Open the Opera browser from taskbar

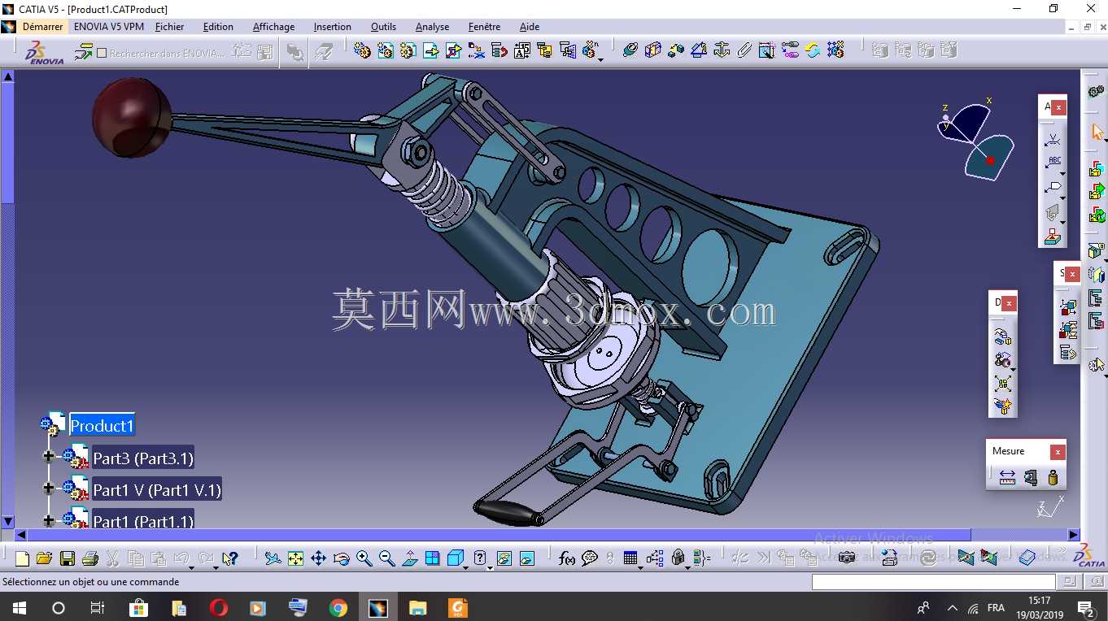(x=218, y=607)
